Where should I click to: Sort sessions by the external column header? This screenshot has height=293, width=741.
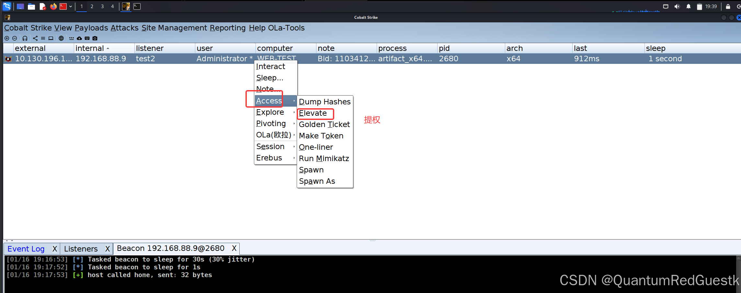44,48
